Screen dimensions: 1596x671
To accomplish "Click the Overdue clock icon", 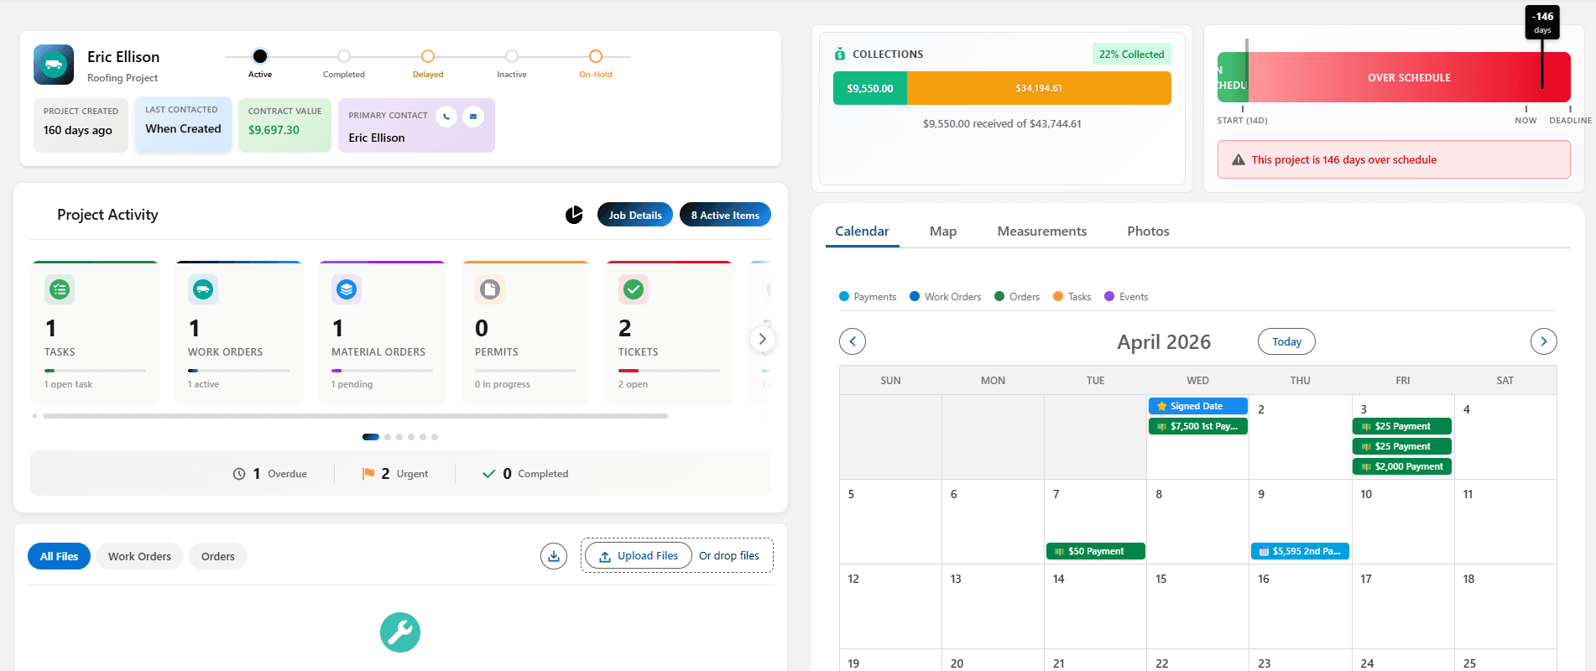I will point(239,474).
